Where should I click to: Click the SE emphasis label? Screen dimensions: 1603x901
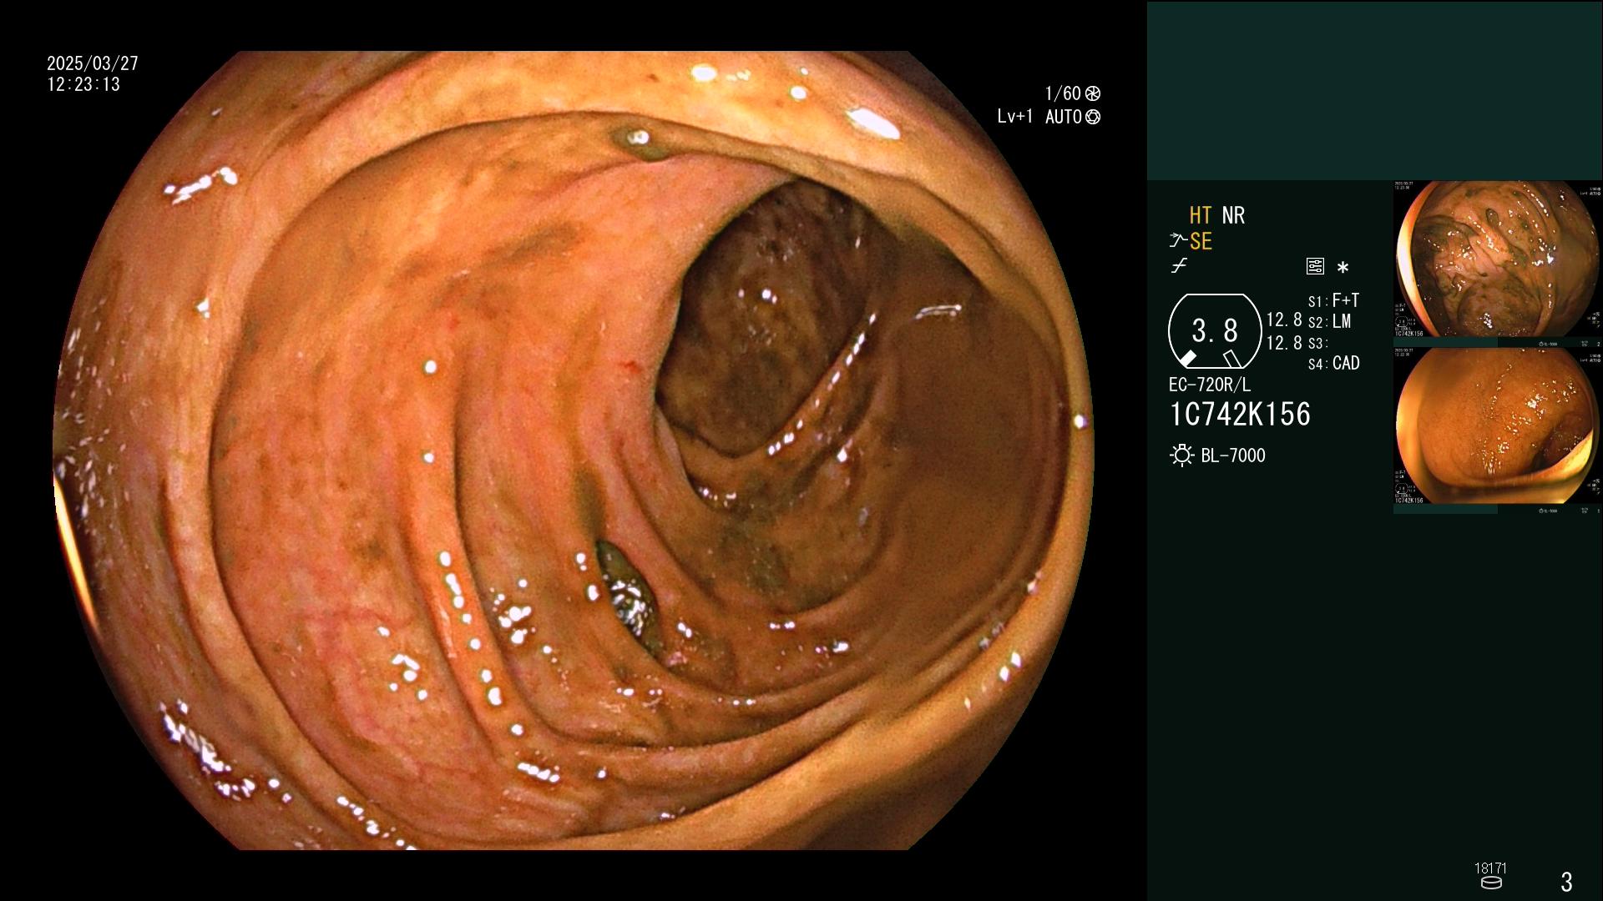(1201, 242)
